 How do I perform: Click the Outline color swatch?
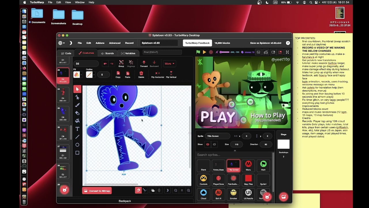(x=89, y=75)
